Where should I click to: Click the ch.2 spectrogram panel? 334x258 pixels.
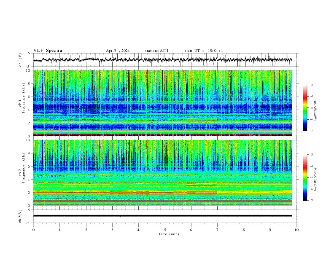(x=162, y=173)
